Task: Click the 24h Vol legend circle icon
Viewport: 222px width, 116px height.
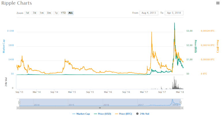Action: 137,114
